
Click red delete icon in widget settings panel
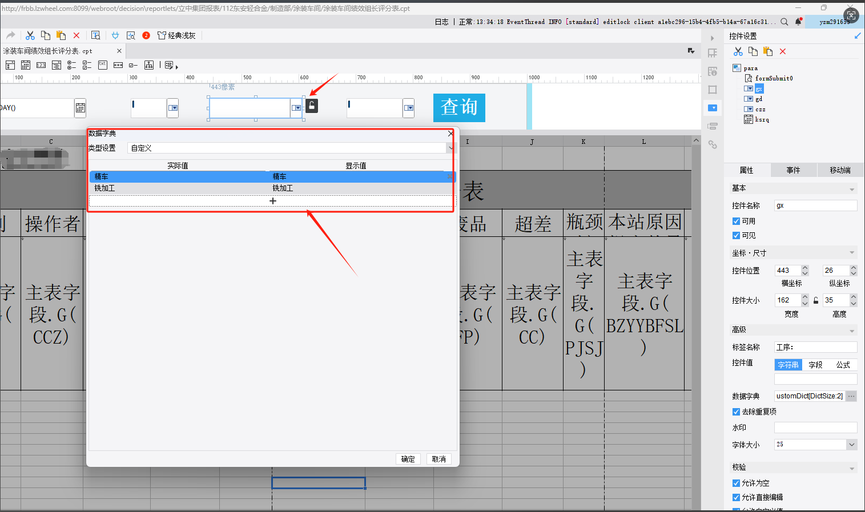[x=783, y=51]
